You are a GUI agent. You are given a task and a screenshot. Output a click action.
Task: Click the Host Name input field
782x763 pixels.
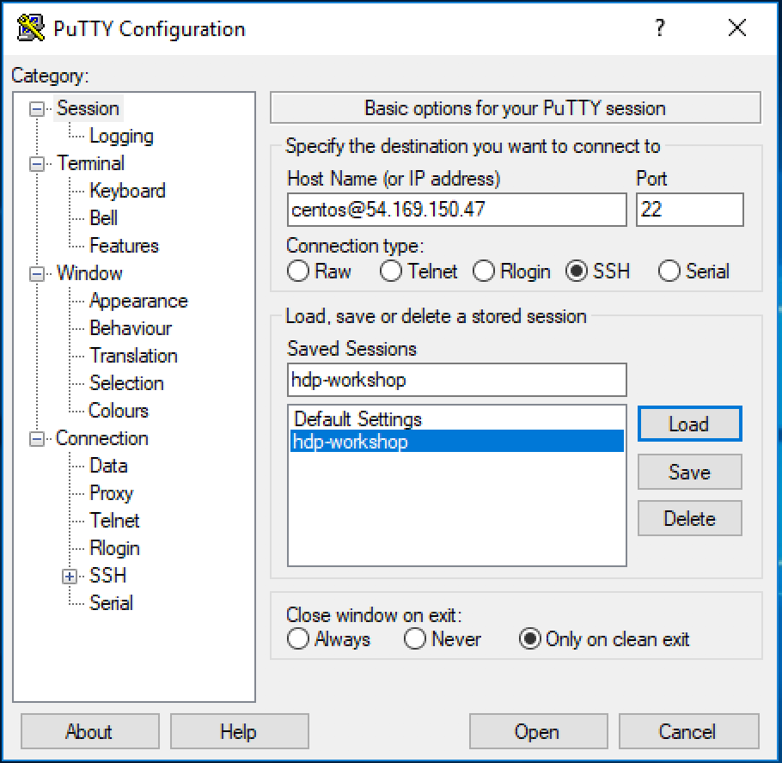(x=456, y=210)
